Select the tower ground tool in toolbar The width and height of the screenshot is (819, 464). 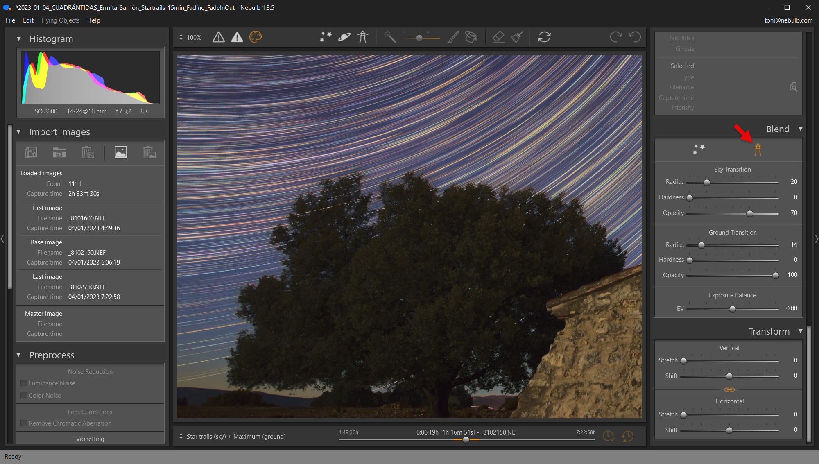click(363, 37)
